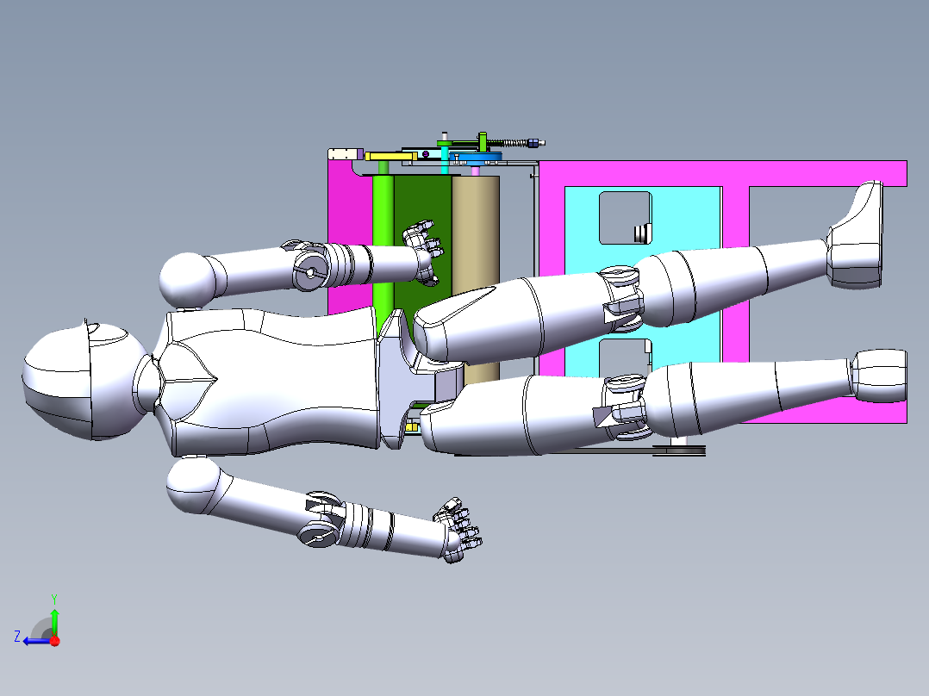Click the red origin ball of orientation triad

55,641
